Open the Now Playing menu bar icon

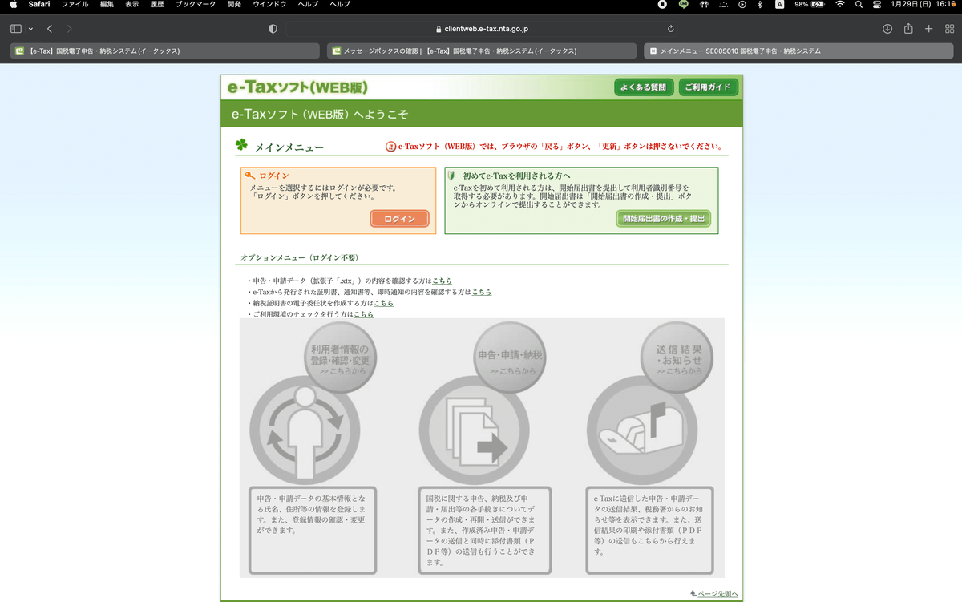[742, 5]
